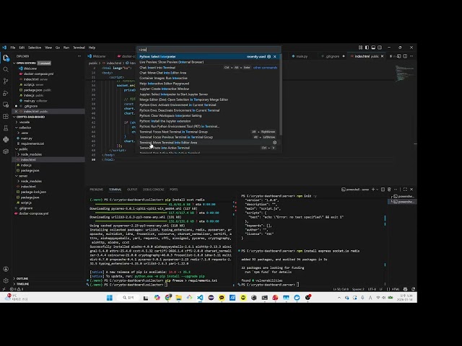Click command palette input field
The image size is (462, 346).
[x=209, y=50]
